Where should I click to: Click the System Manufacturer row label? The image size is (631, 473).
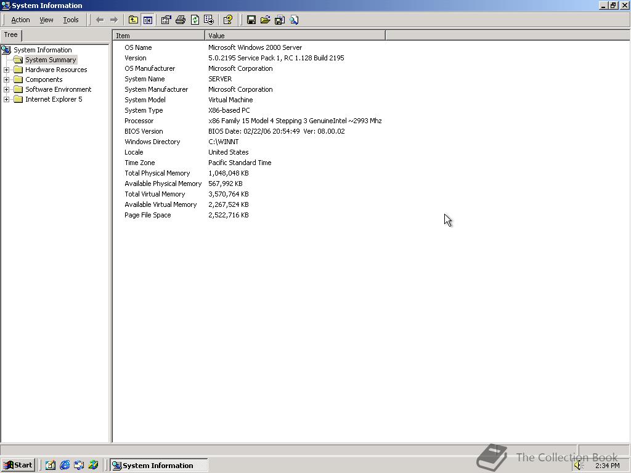point(156,89)
